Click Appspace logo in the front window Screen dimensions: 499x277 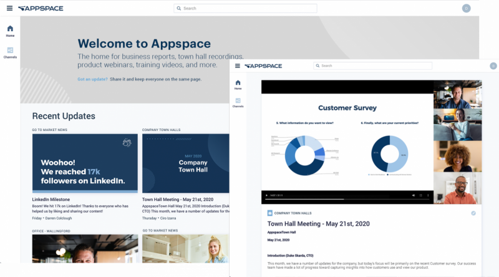pyautogui.click(x=263, y=66)
